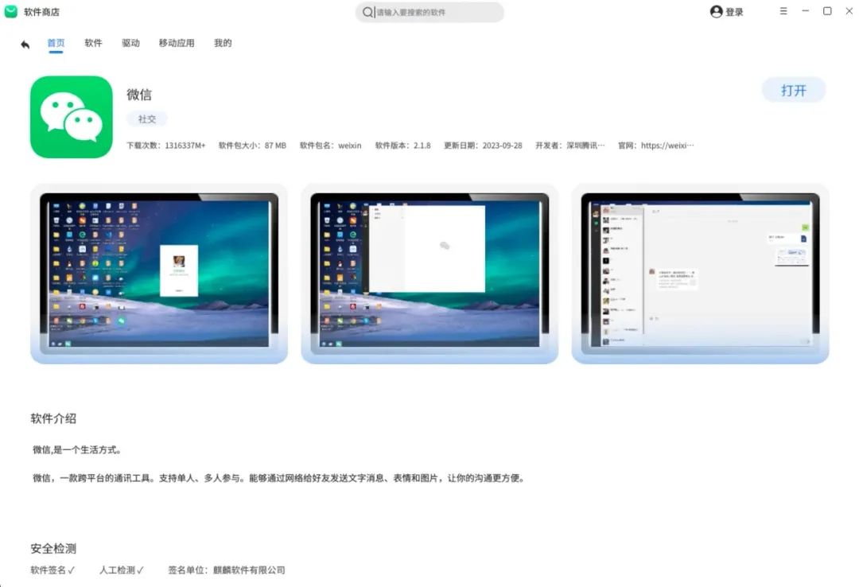Close the Software Store window

848,11
